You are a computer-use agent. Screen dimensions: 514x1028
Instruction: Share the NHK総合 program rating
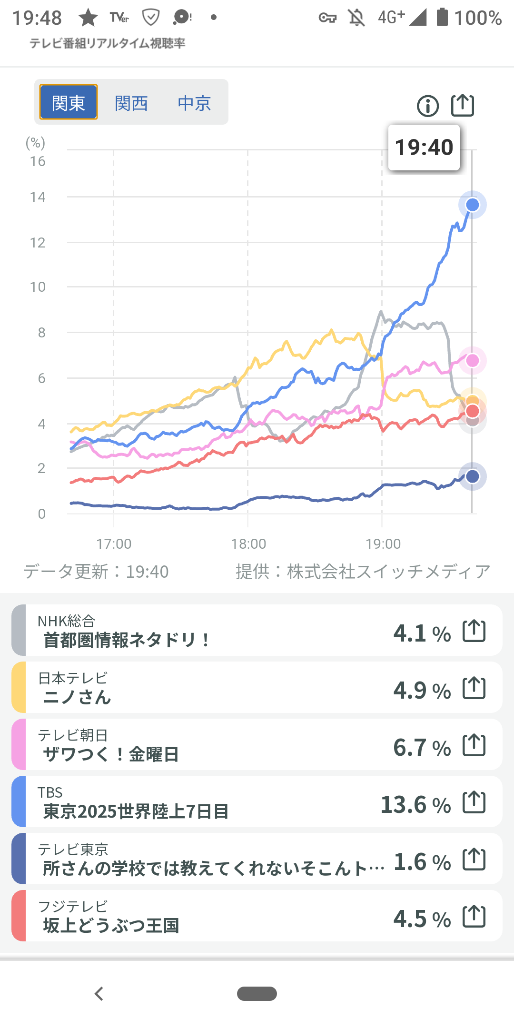(474, 631)
